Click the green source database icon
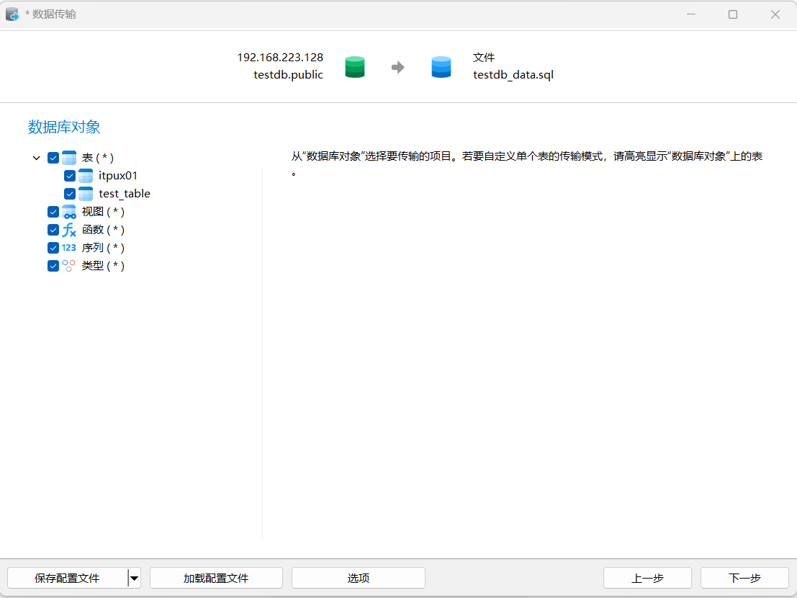Image resolution: width=797 pixels, height=598 pixels. [x=355, y=67]
